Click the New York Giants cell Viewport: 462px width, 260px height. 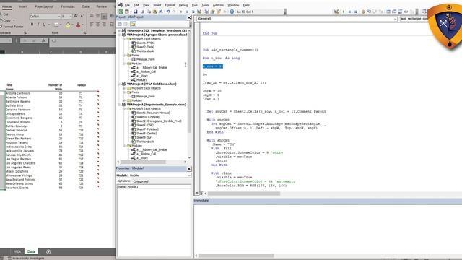coord(17,188)
